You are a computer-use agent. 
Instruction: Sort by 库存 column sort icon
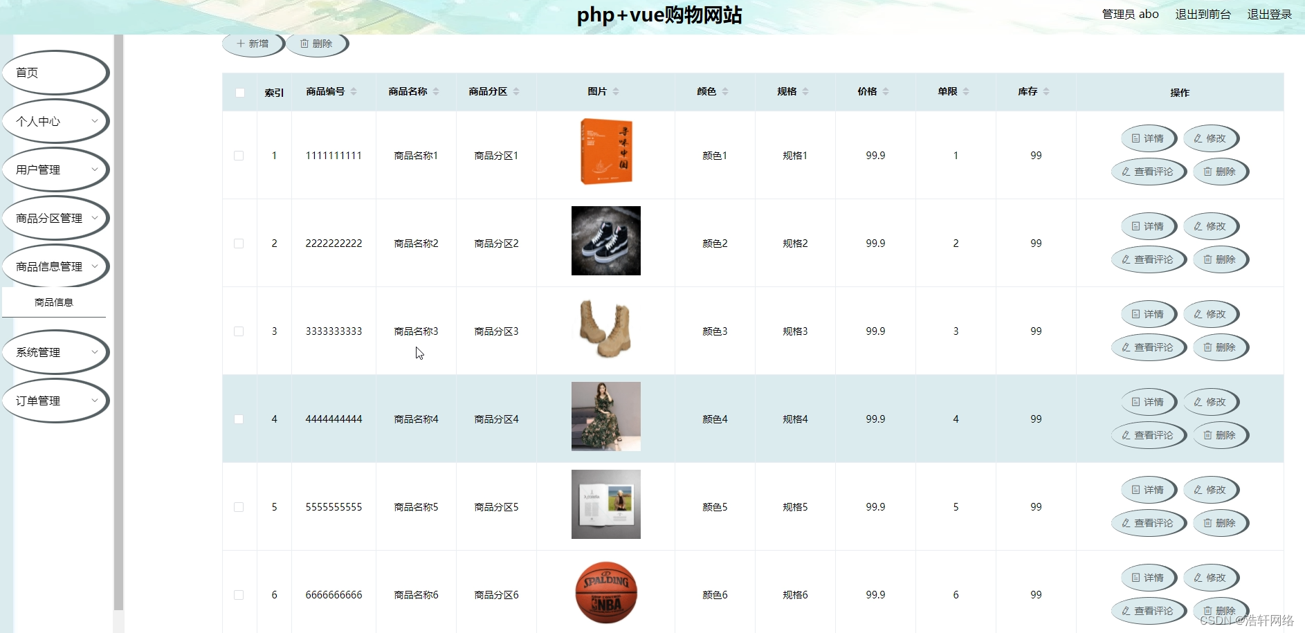[1046, 91]
